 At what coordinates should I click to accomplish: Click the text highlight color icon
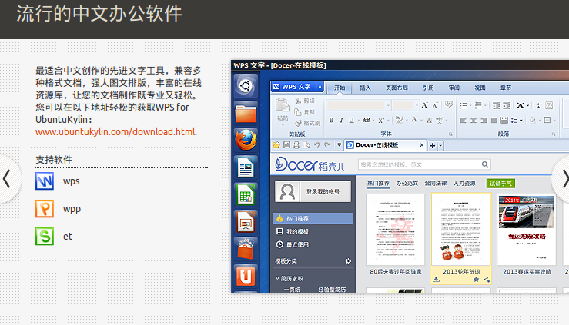point(399,120)
